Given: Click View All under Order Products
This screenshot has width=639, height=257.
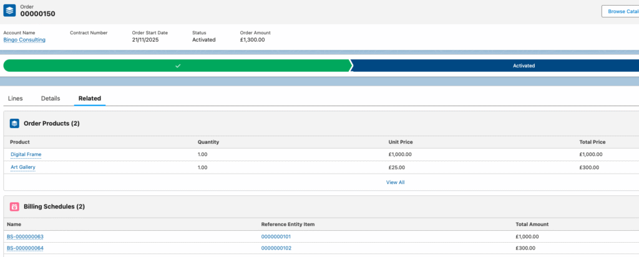Looking at the screenshot, I should pos(395,182).
